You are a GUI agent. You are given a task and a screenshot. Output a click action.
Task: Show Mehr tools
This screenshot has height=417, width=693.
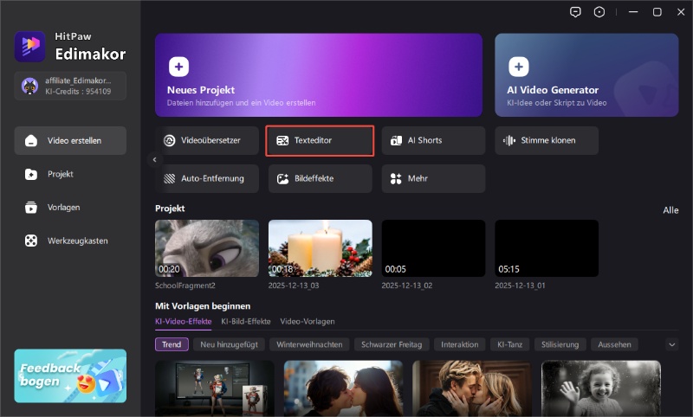coord(433,178)
